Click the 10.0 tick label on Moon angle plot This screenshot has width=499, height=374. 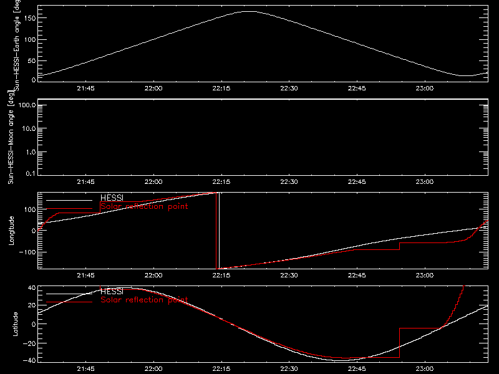click(29, 129)
